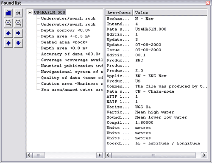Pan right with the blue right arrow
The height and width of the screenshot is (163, 212).
point(18,33)
